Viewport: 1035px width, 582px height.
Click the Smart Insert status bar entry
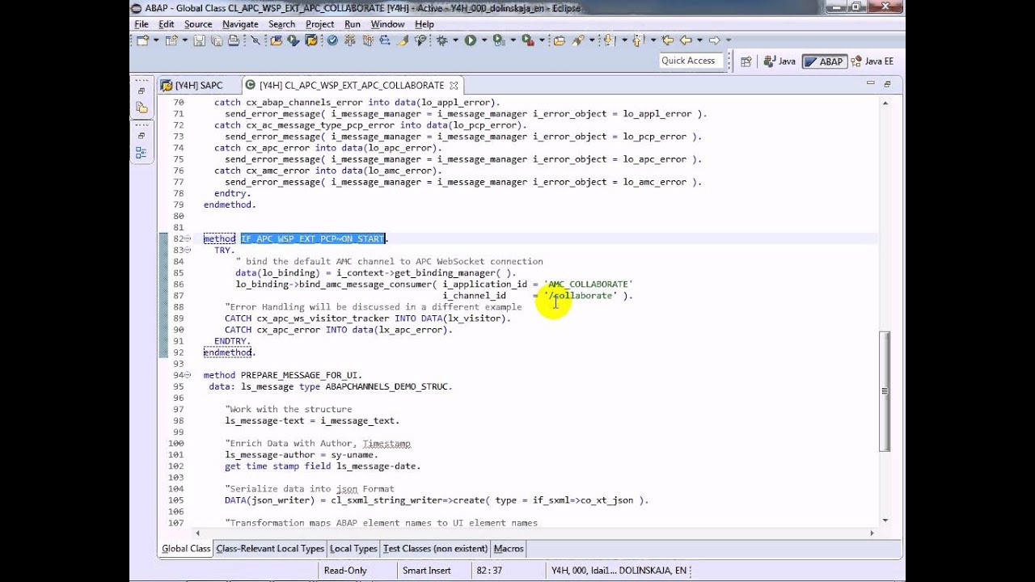[427, 571]
